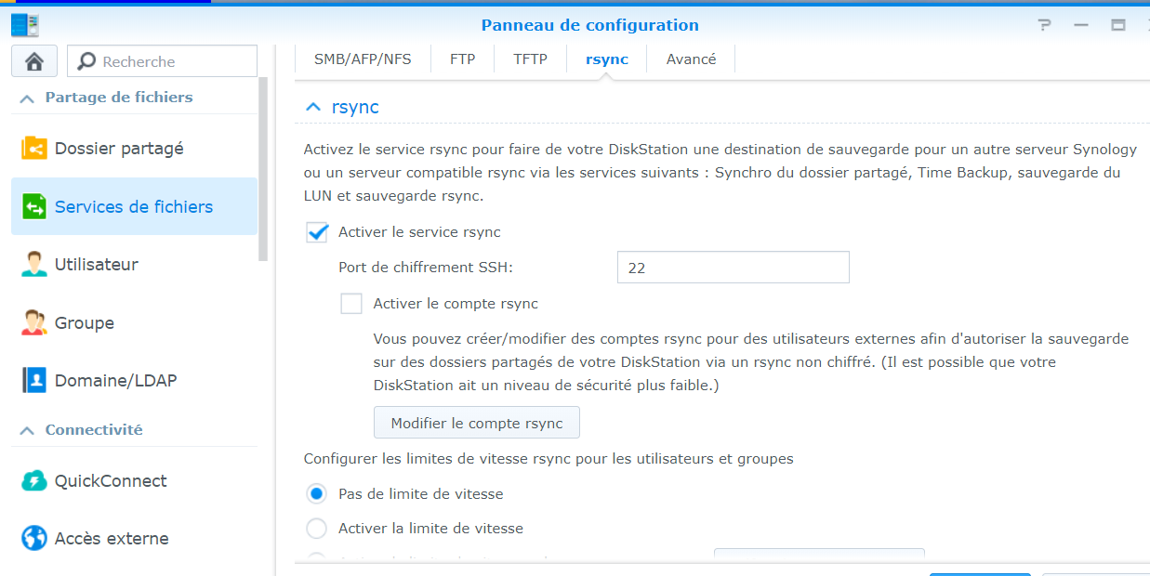Click the Home icon button
The width and height of the screenshot is (1150, 576).
[x=34, y=61]
